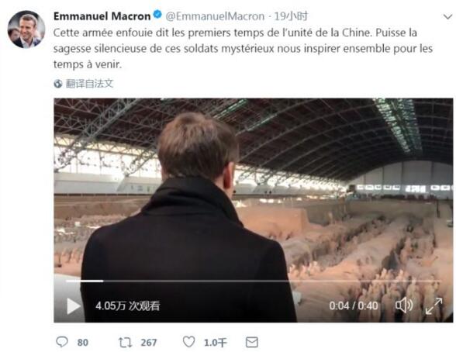Viewport: 456px width, 352px height.
Task: Open the @EmmanuelMacron handle link
Action: tap(215, 16)
